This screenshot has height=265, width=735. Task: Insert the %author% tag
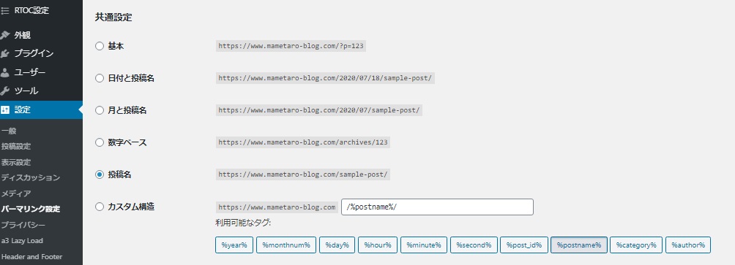coord(688,245)
